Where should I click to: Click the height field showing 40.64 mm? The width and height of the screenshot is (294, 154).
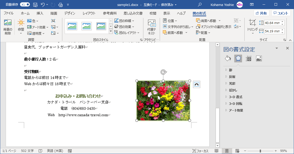[272, 23]
